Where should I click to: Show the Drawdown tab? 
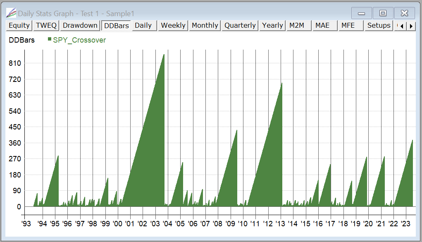[x=80, y=26]
